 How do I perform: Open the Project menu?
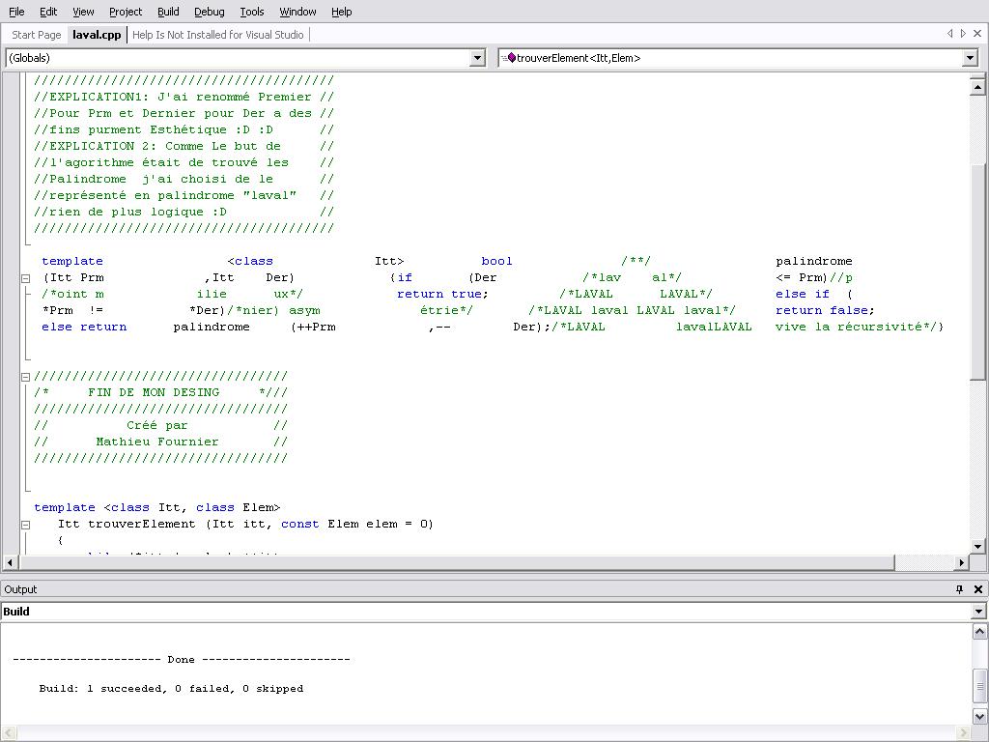125,12
